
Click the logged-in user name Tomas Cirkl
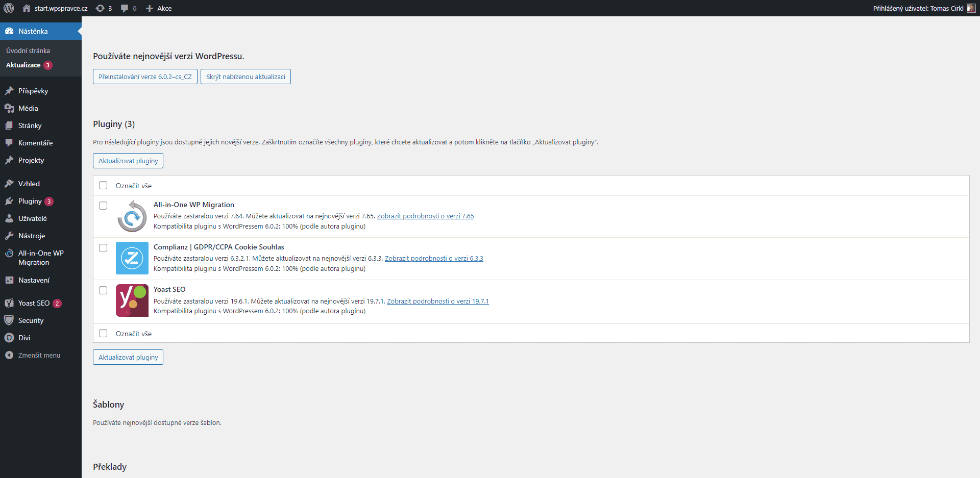(x=947, y=8)
